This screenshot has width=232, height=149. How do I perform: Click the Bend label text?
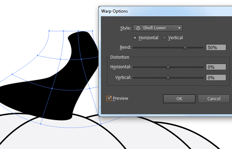[125, 47]
